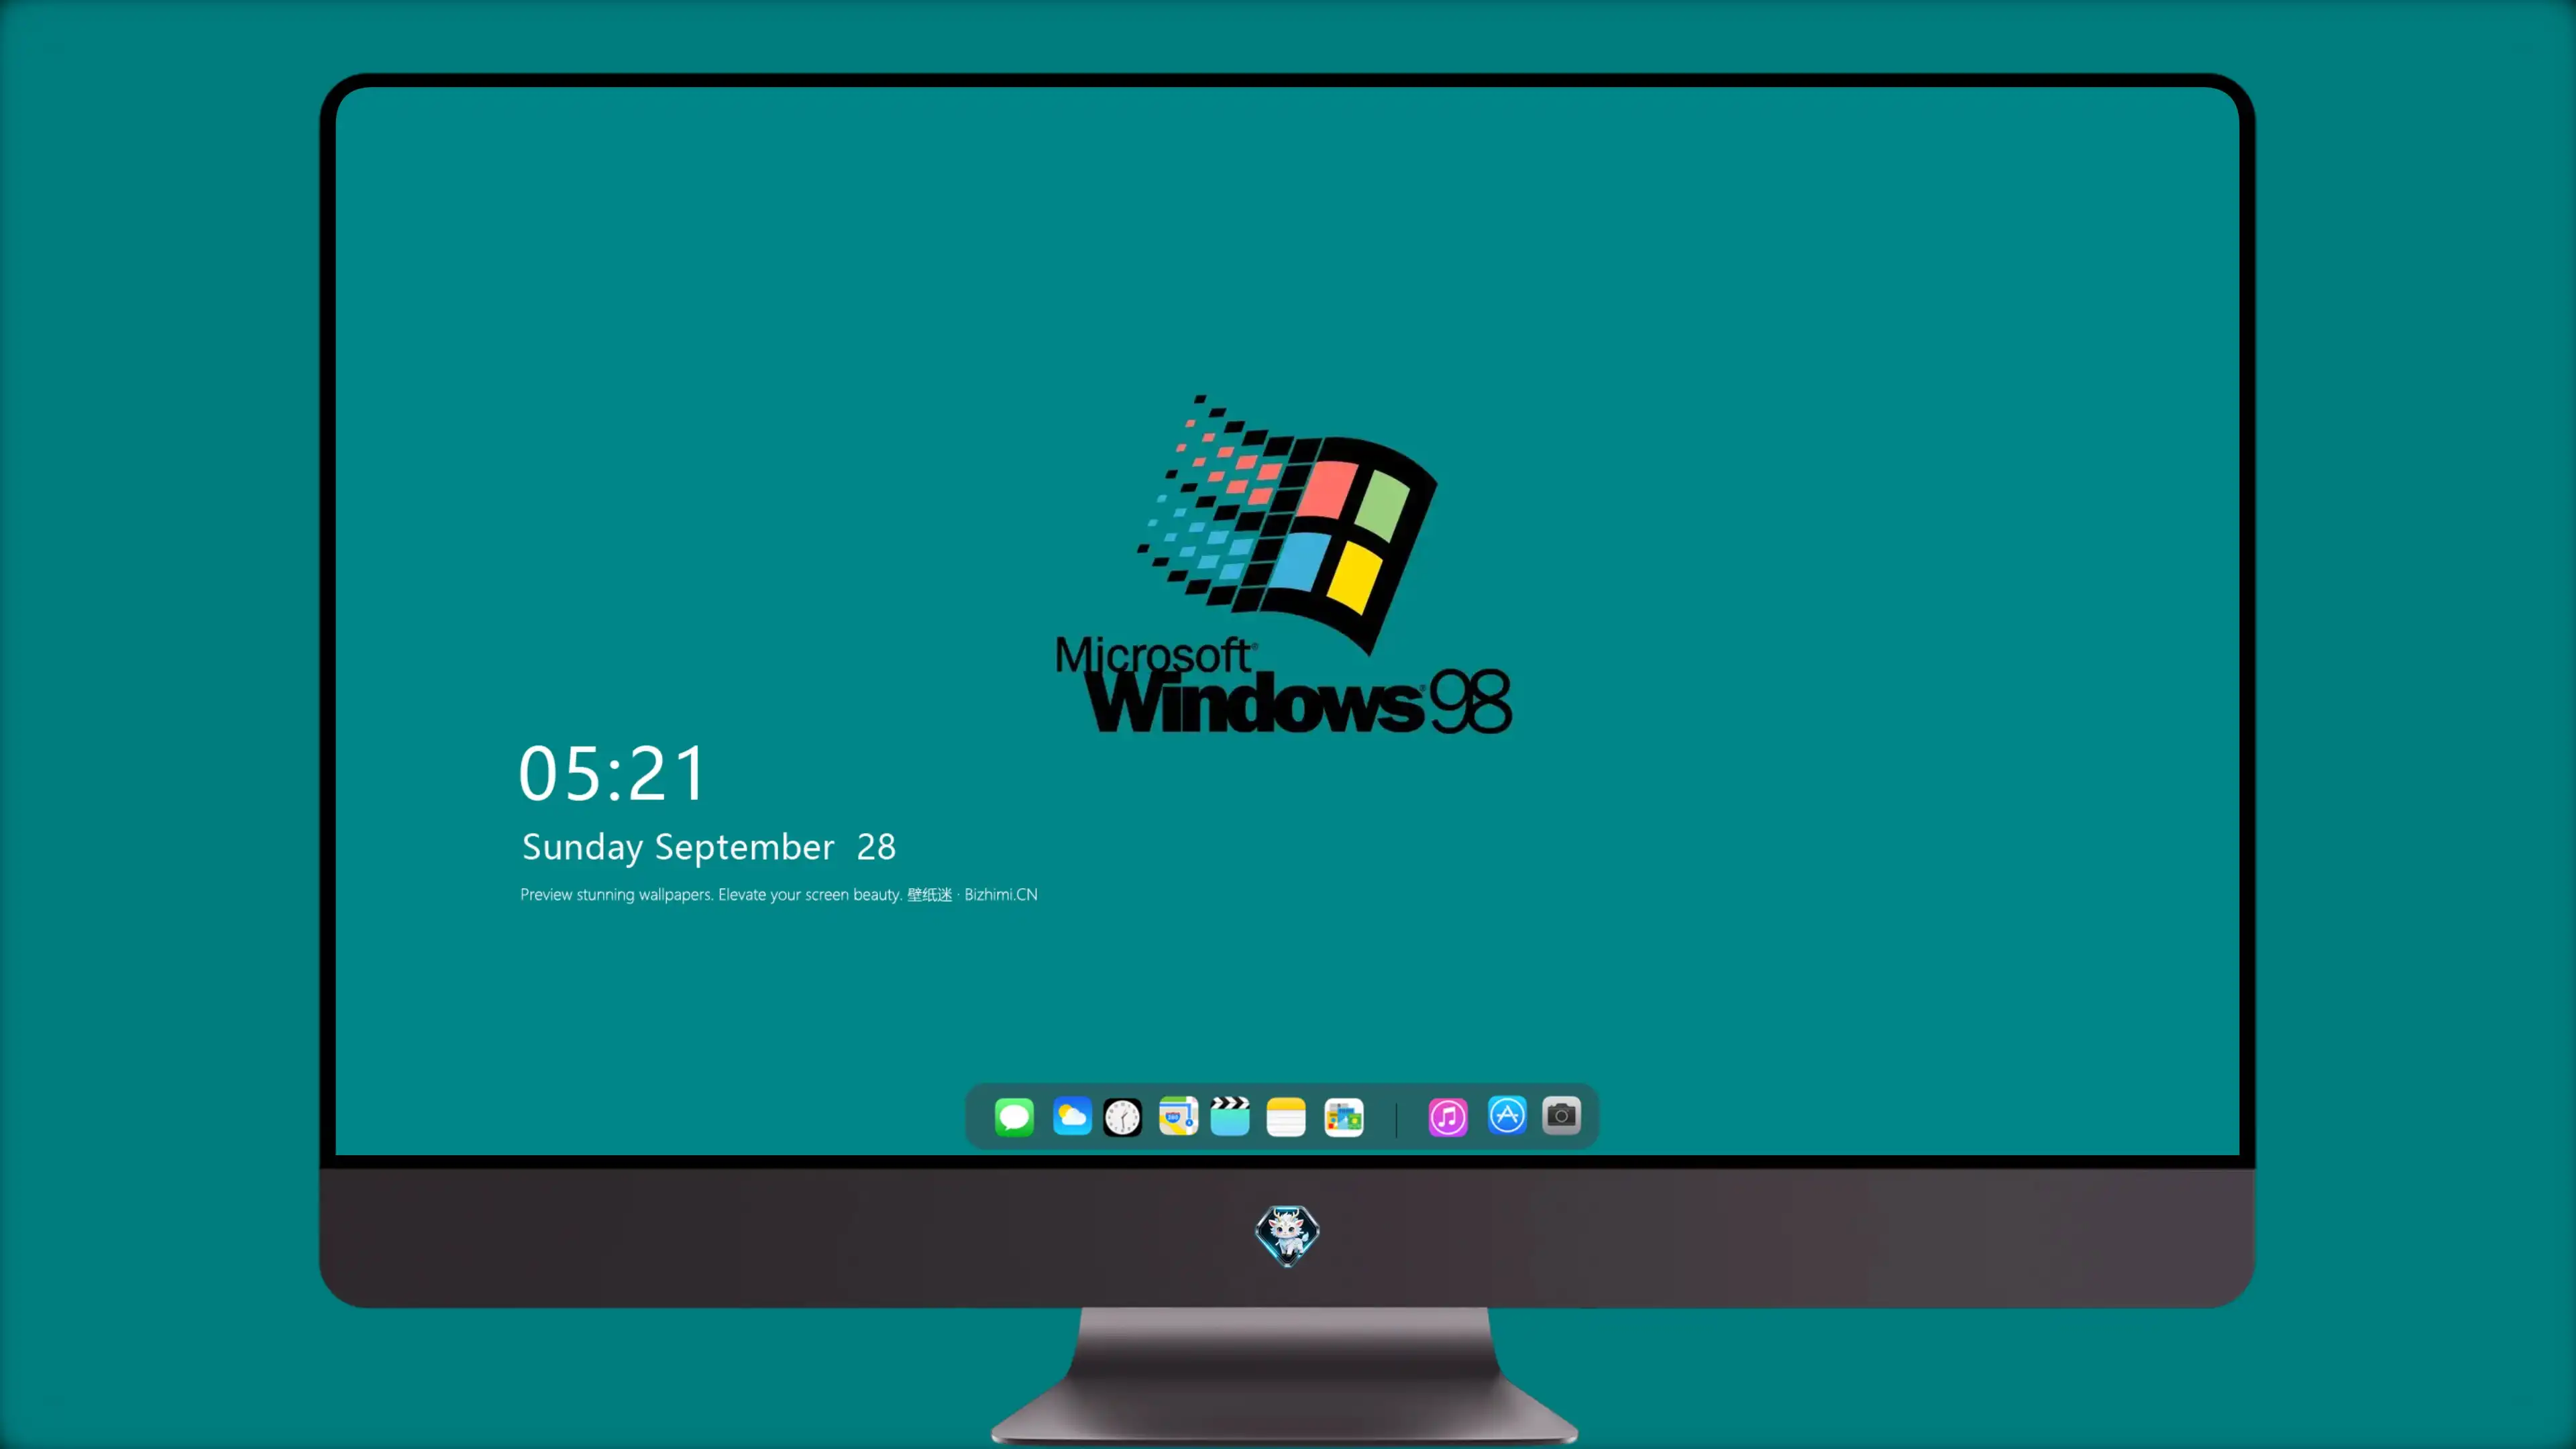
Task: Click the dragon avatar badge on monitor chin
Action: pyautogui.click(x=1287, y=1236)
